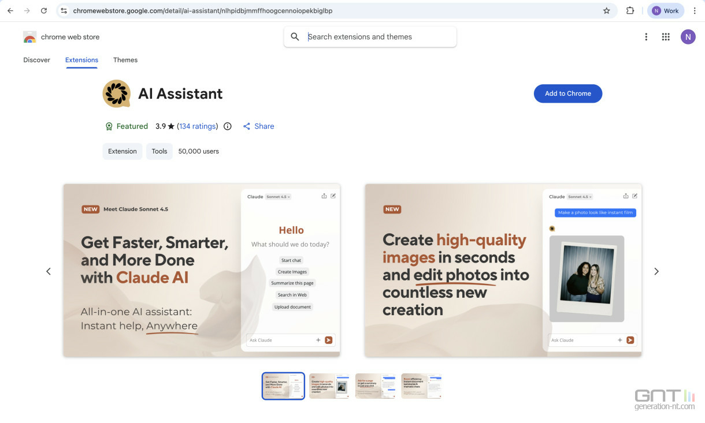Viewport: 705px width, 423px height.
Task: Click the rating info circle icon
Action: pos(228,126)
